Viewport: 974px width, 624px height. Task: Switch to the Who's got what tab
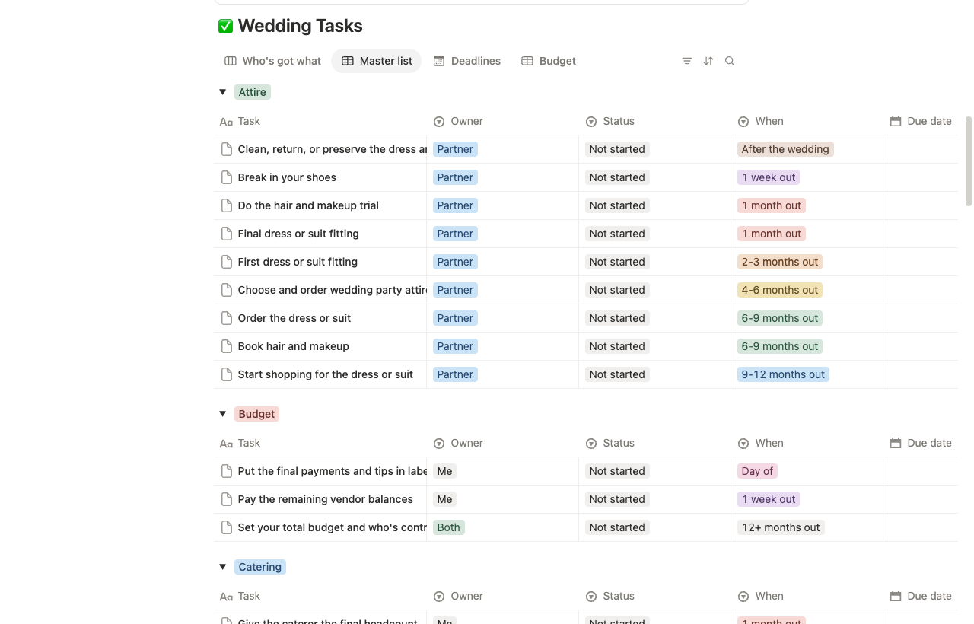click(273, 61)
